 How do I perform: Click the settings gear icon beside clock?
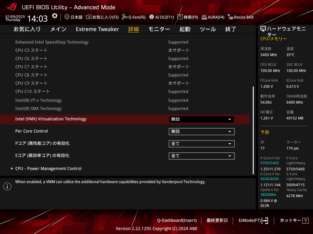coord(55,16)
